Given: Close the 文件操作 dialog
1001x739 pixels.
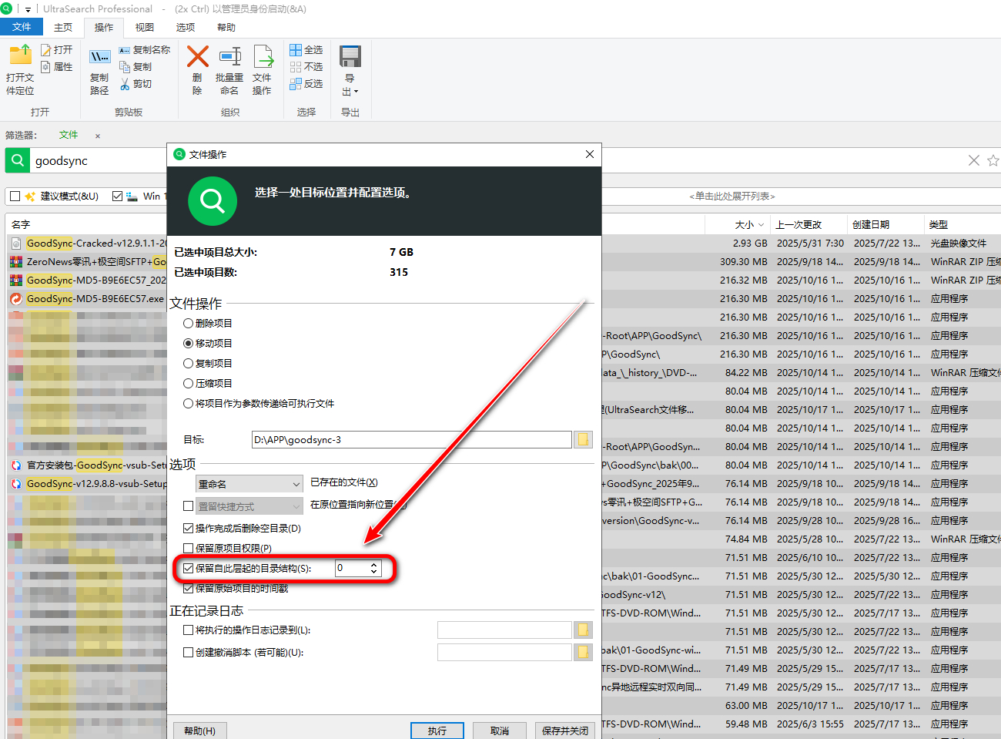Looking at the screenshot, I should (x=590, y=154).
